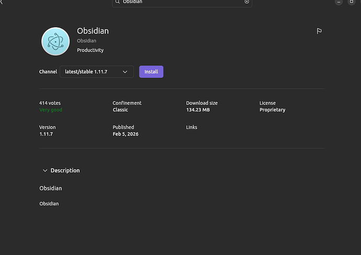This screenshot has width=361, height=255.
Task: Click the Links heading
Action: click(191, 127)
